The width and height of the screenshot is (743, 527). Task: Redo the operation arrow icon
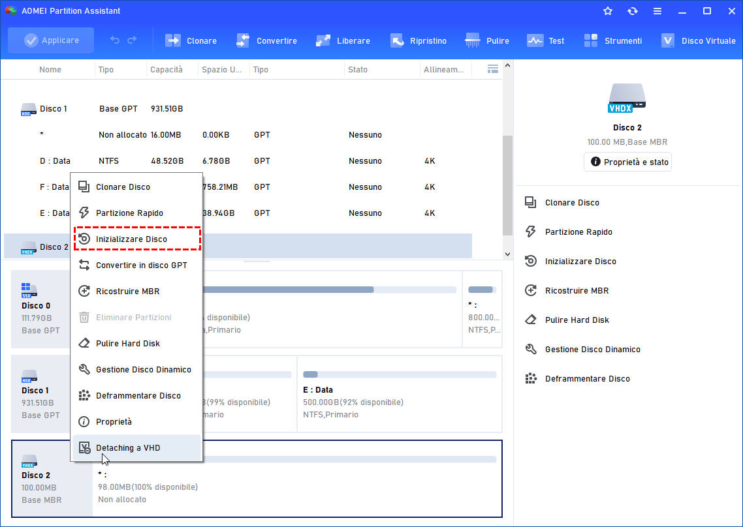[x=132, y=40]
